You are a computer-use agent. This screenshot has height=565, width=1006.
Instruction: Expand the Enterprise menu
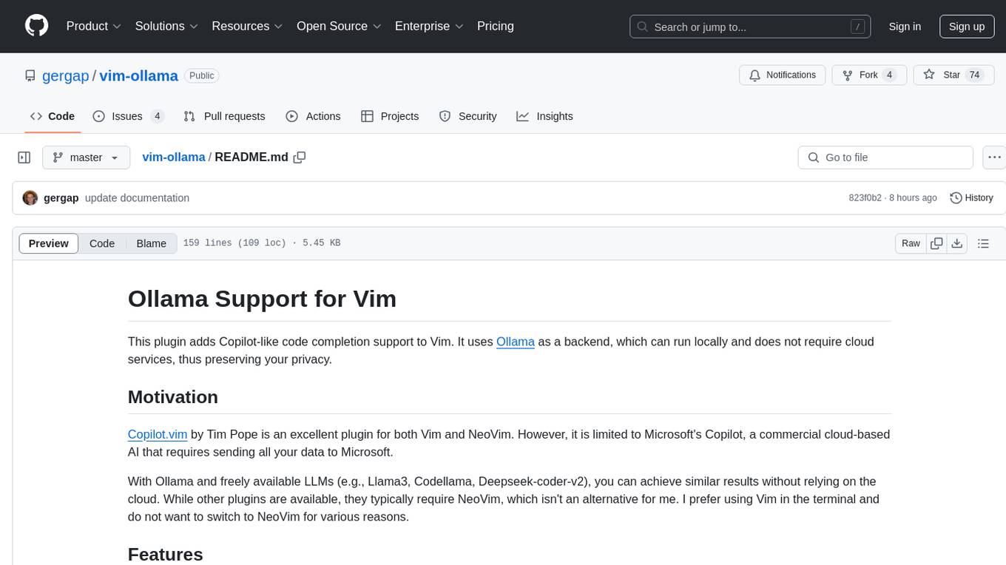[x=429, y=26]
